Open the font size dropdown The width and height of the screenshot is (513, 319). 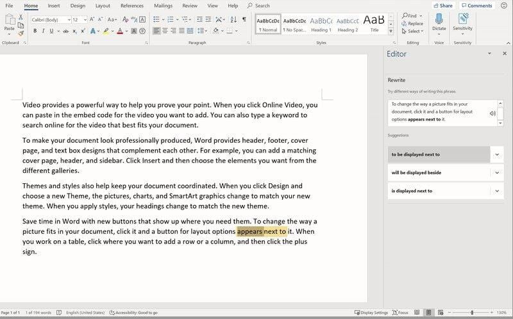[85, 20]
